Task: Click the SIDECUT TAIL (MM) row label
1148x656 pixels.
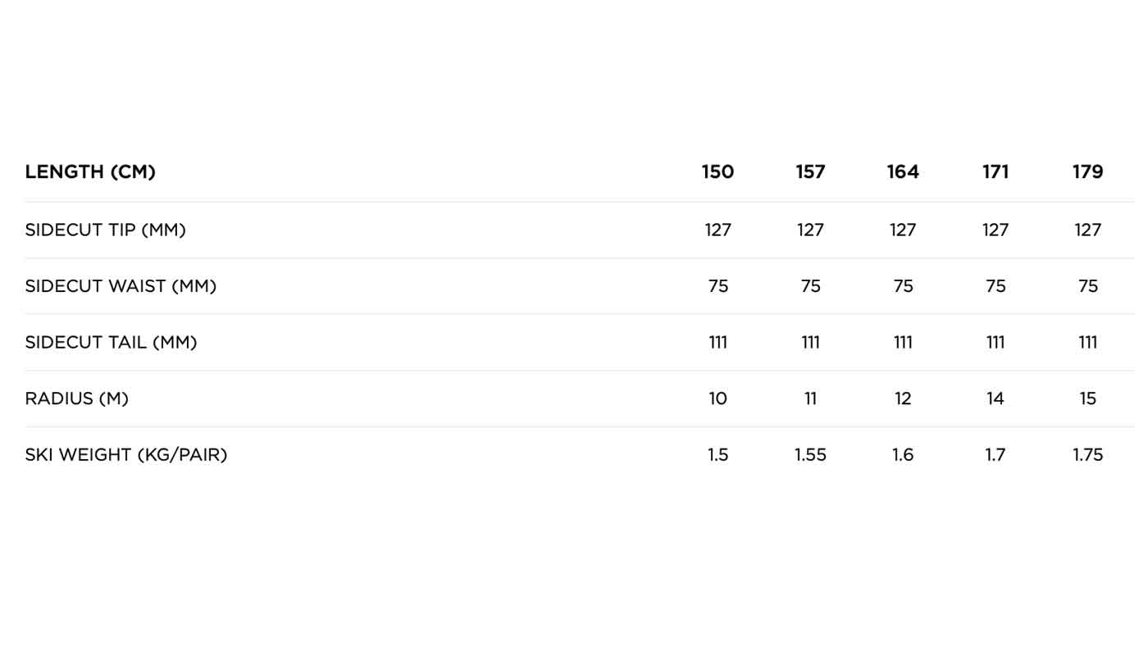Action: click(x=112, y=343)
